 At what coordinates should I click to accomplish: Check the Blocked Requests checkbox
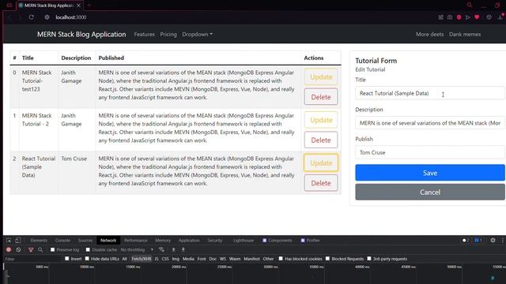pos(327,259)
